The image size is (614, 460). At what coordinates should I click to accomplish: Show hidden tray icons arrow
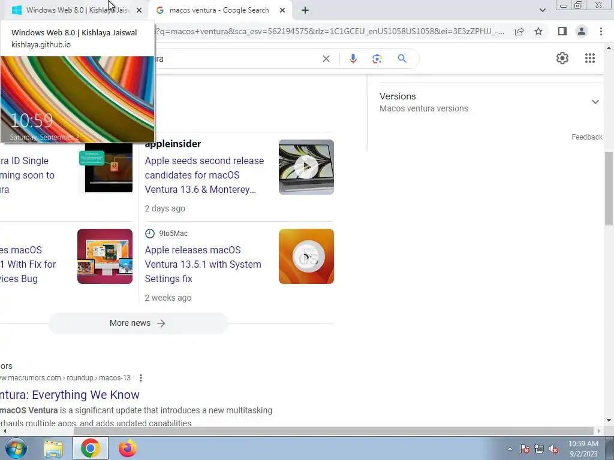point(510,449)
